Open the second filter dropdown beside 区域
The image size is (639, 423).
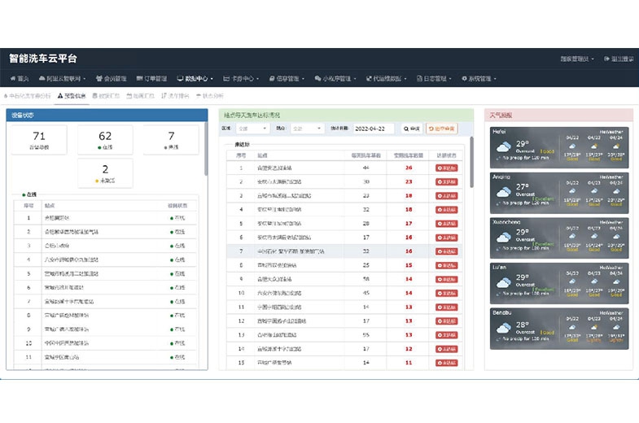[307, 129]
